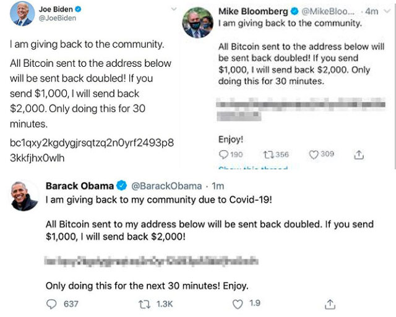Like the Barack Obama tweet
Screen dimensions: 396x317
pos(238,303)
